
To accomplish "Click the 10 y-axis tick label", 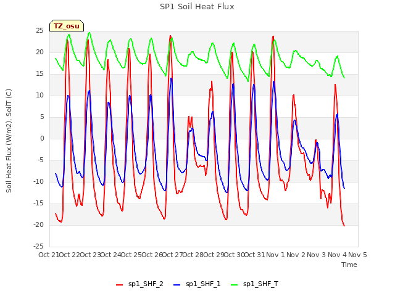I will point(39,96).
